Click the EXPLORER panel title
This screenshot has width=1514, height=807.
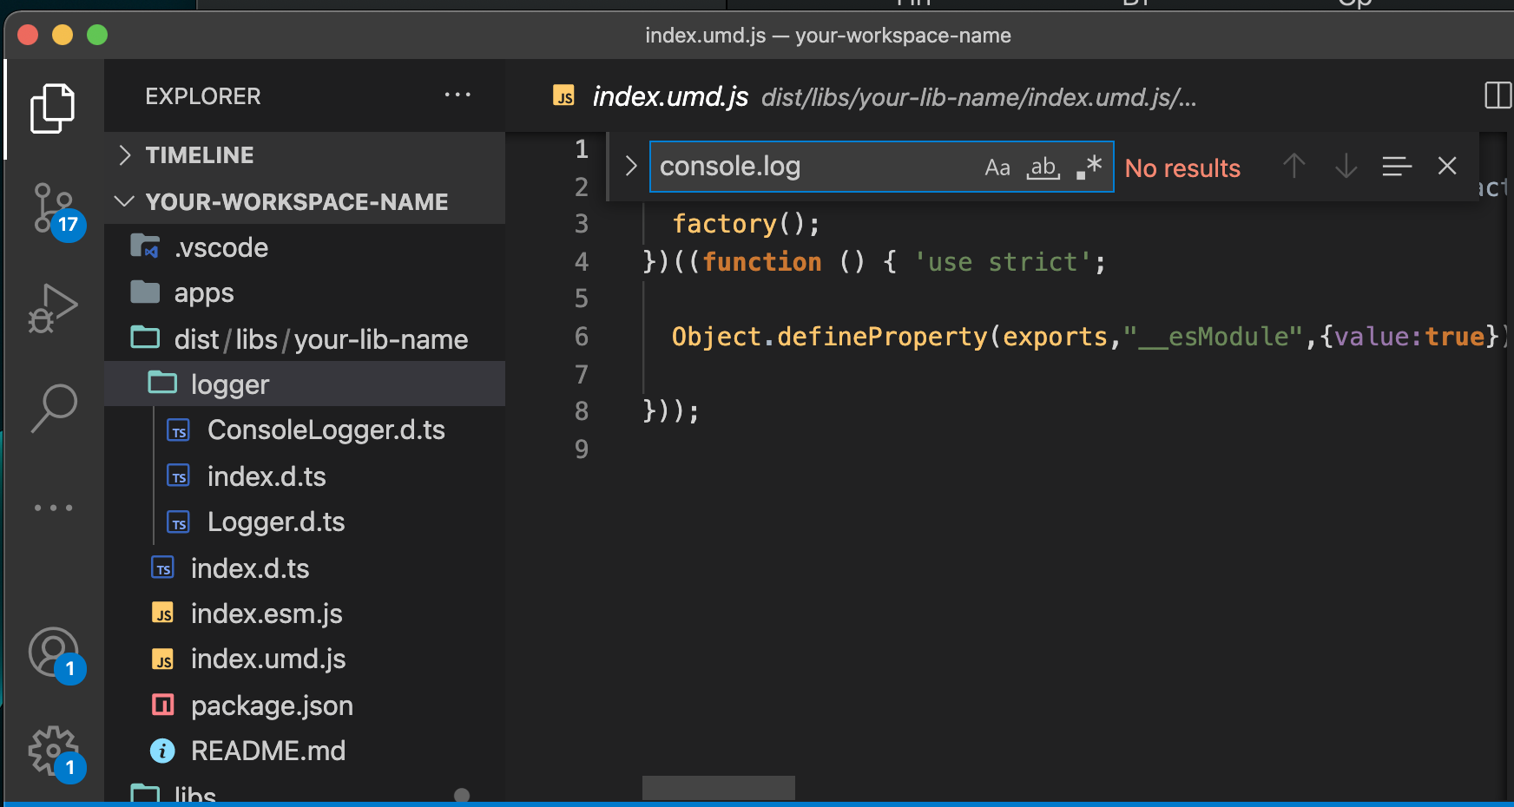click(x=203, y=96)
